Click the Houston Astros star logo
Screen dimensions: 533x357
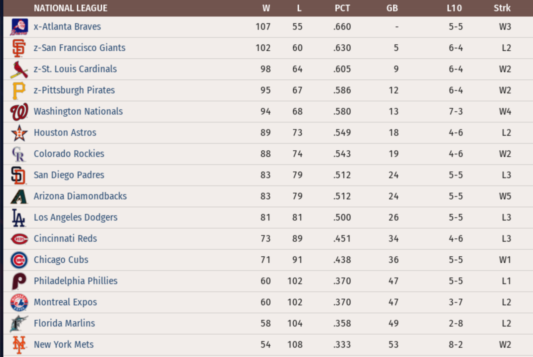tap(19, 133)
